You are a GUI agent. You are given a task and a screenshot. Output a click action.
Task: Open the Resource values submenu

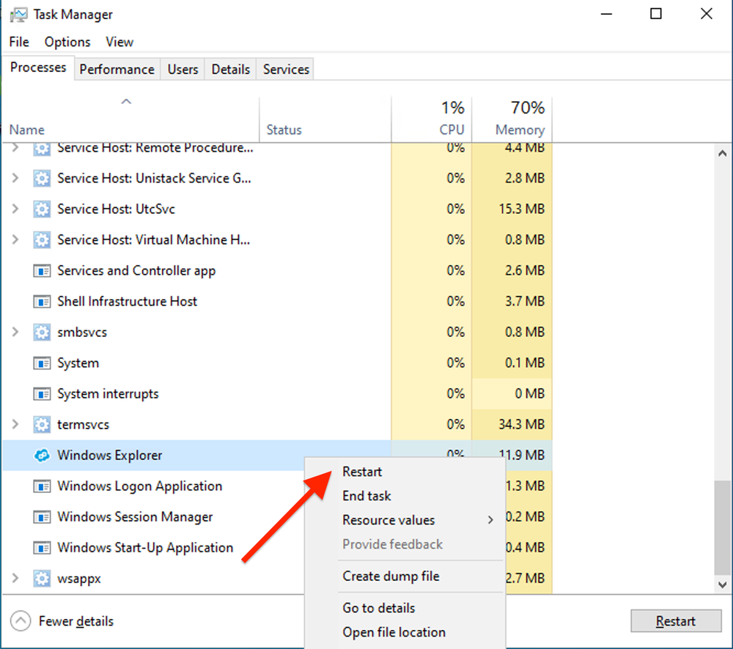[x=388, y=520]
